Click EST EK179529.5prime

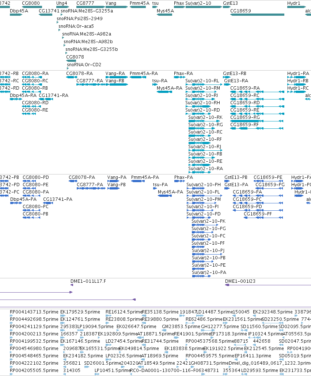80,312
